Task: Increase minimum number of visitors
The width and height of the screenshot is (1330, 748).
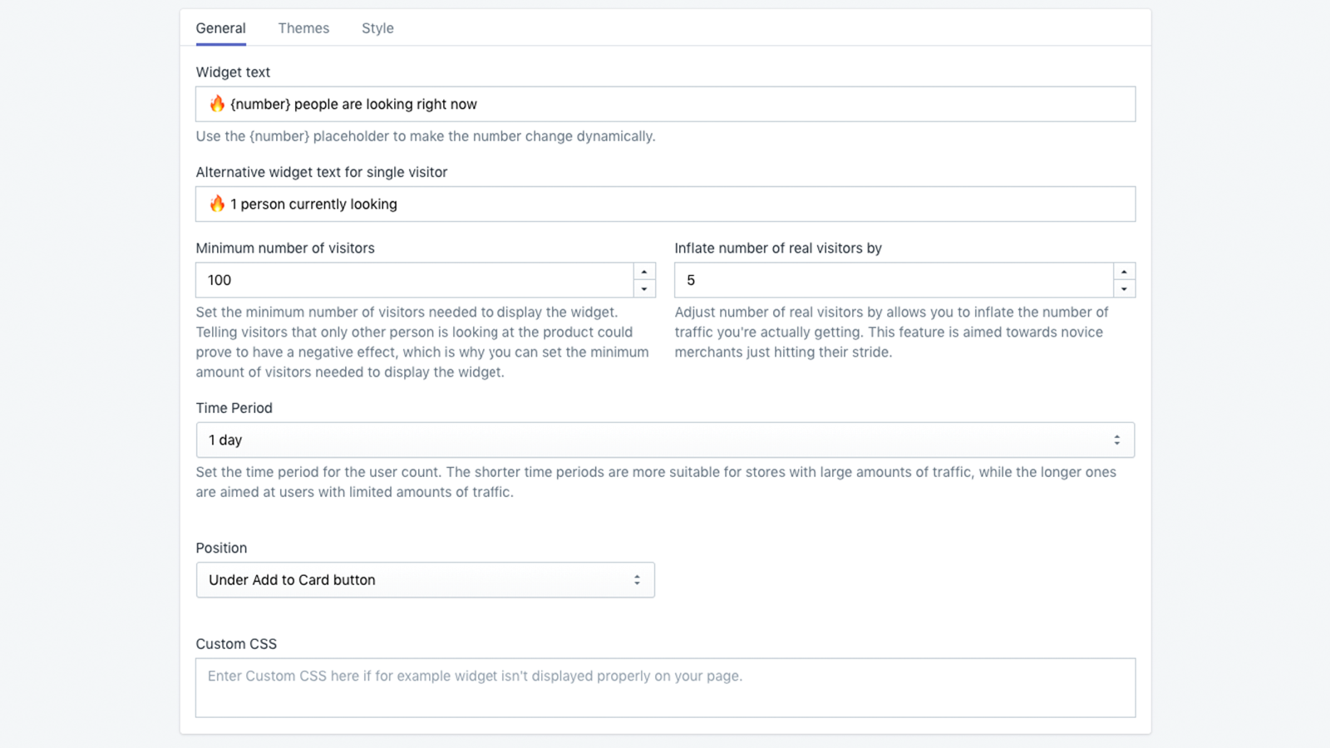Action: coord(644,272)
